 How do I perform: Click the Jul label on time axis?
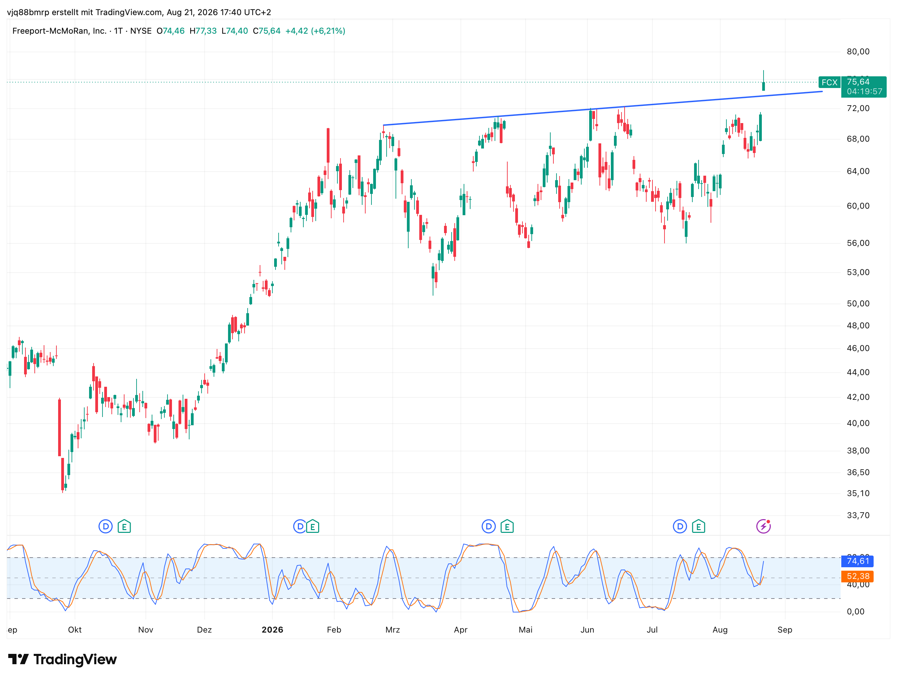pyautogui.click(x=652, y=630)
